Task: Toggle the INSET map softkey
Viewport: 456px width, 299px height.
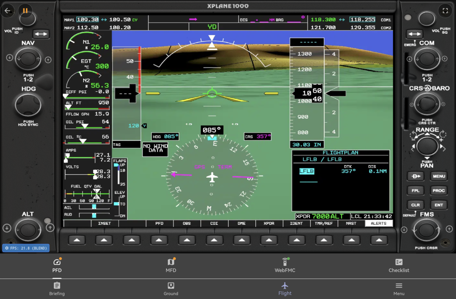Action: pos(104,223)
